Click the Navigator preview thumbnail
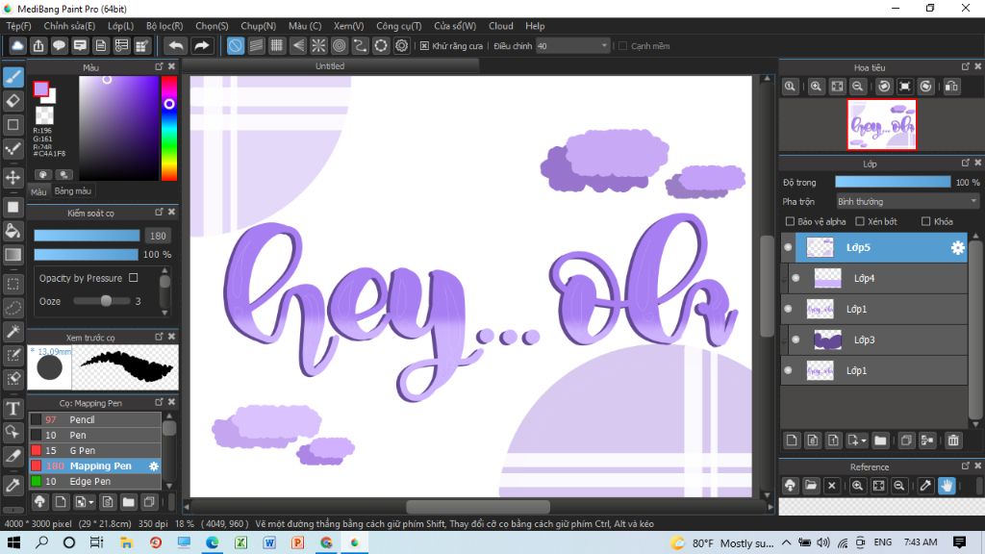 tap(881, 124)
